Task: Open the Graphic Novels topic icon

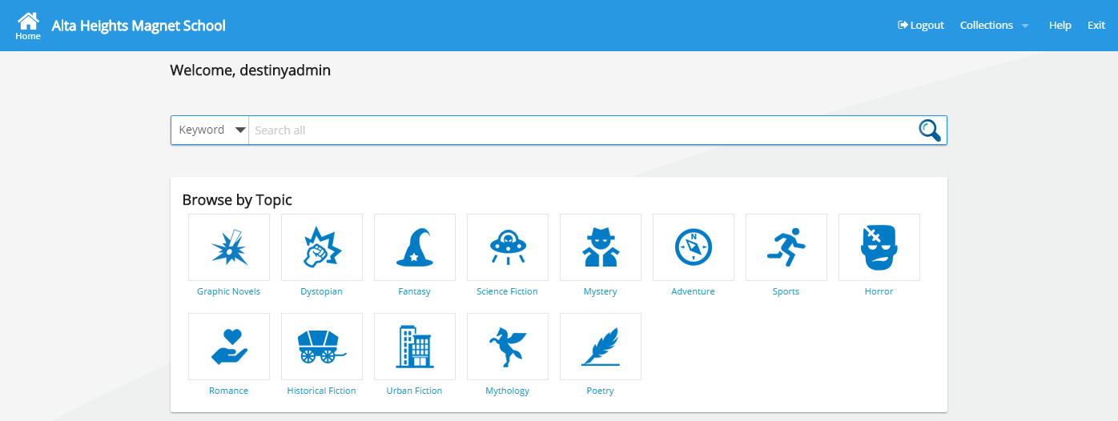Action: (x=229, y=247)
